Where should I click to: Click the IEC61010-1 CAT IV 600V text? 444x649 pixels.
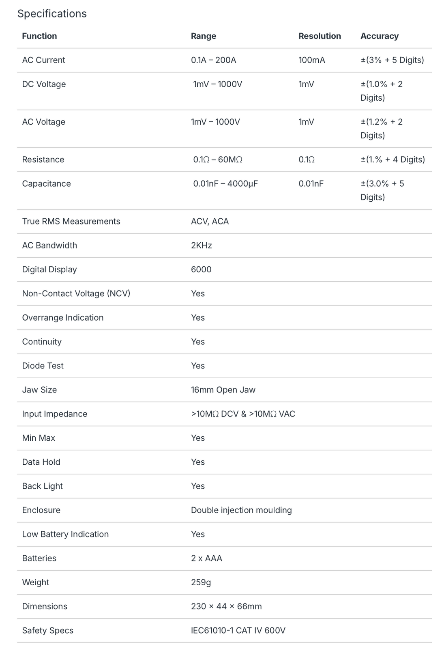238,630
